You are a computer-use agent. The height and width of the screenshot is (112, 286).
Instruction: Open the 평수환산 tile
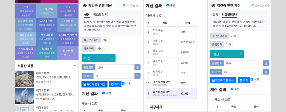click(x=68, y=53)
